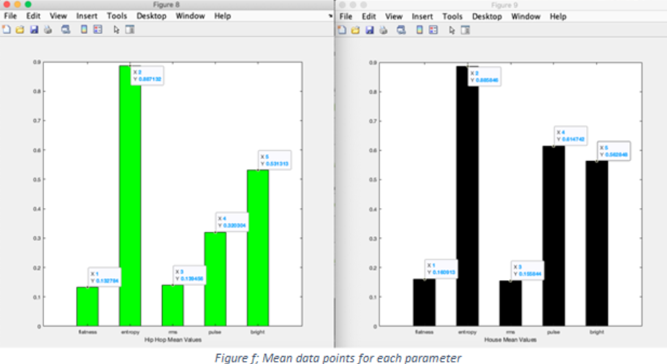Maximize Figure 8 with green button
The image size is (667, 364).
[28, 4]
